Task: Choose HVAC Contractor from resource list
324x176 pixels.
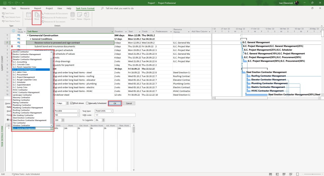Action: [x=20, y=90]
